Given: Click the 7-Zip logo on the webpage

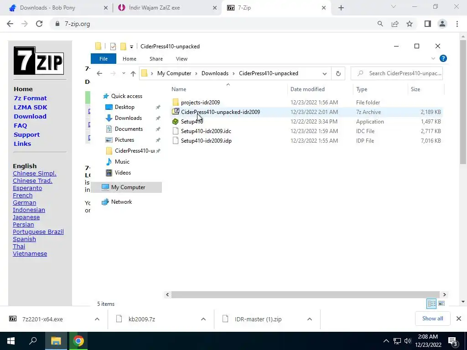Looking at the screenshot, I should (39, 61).
